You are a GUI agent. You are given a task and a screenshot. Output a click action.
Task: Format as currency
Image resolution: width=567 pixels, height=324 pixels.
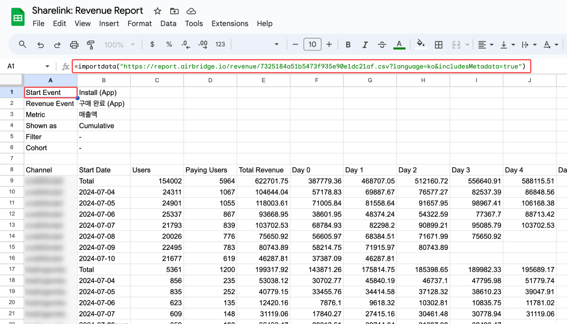[152, 45]
